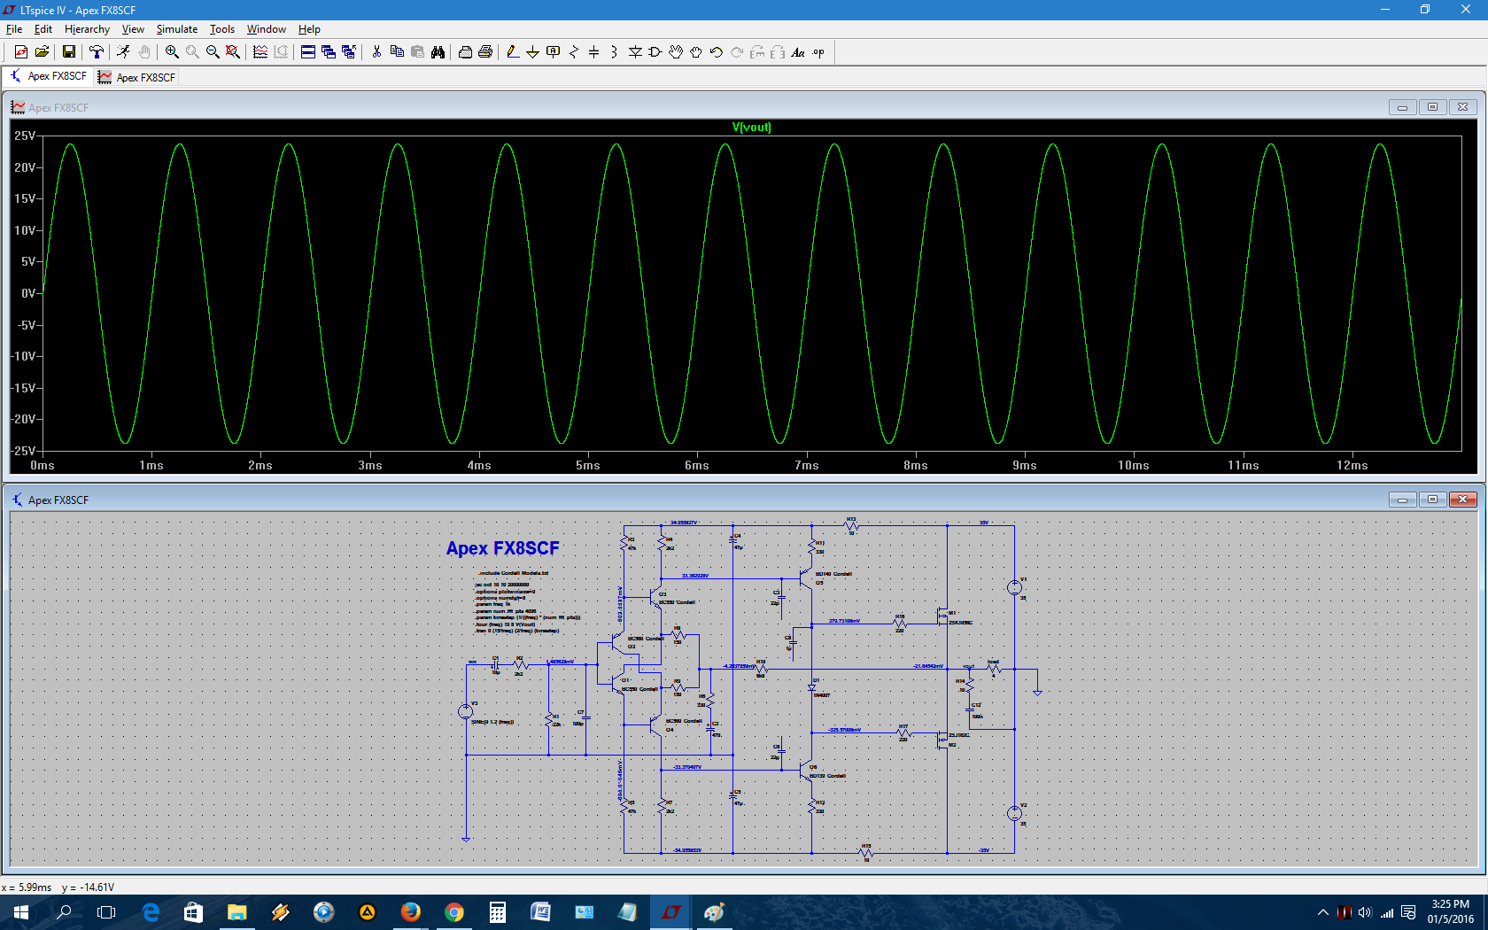Open Find with the binoculars icon

(x=438, y=52)
